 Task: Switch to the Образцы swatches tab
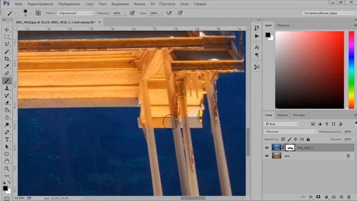283,25
